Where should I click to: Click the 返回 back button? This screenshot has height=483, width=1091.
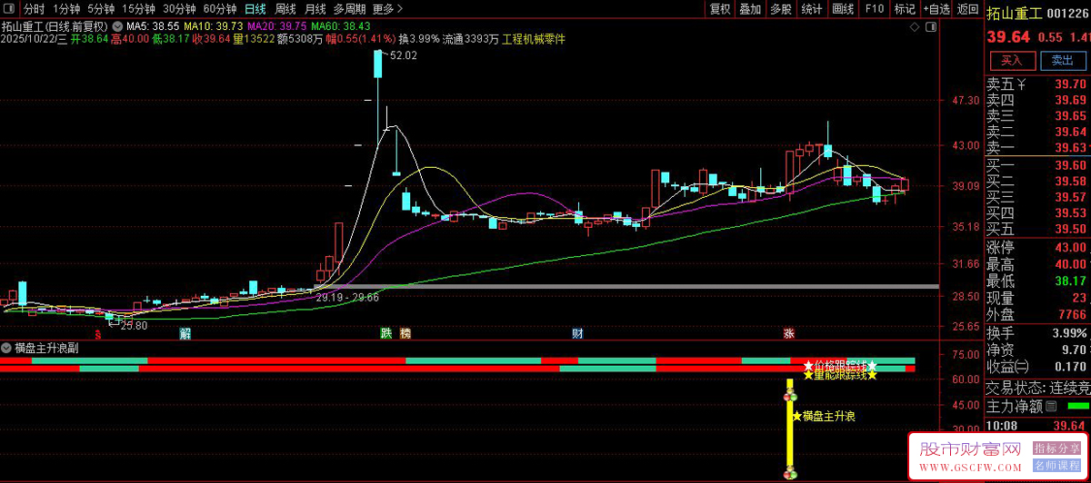[x=968, y=9]
